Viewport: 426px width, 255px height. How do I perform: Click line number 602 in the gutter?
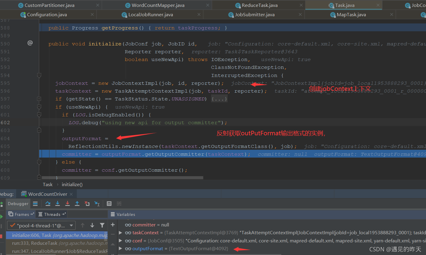point(5,123)
